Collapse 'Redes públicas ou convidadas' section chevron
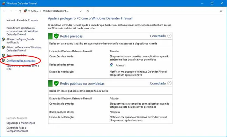This screenshot has width=227, height=137. (x=169, y=83)
